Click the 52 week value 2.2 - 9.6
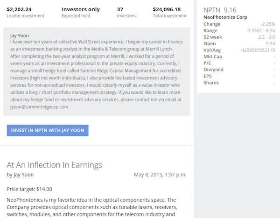 click(266, 37)
